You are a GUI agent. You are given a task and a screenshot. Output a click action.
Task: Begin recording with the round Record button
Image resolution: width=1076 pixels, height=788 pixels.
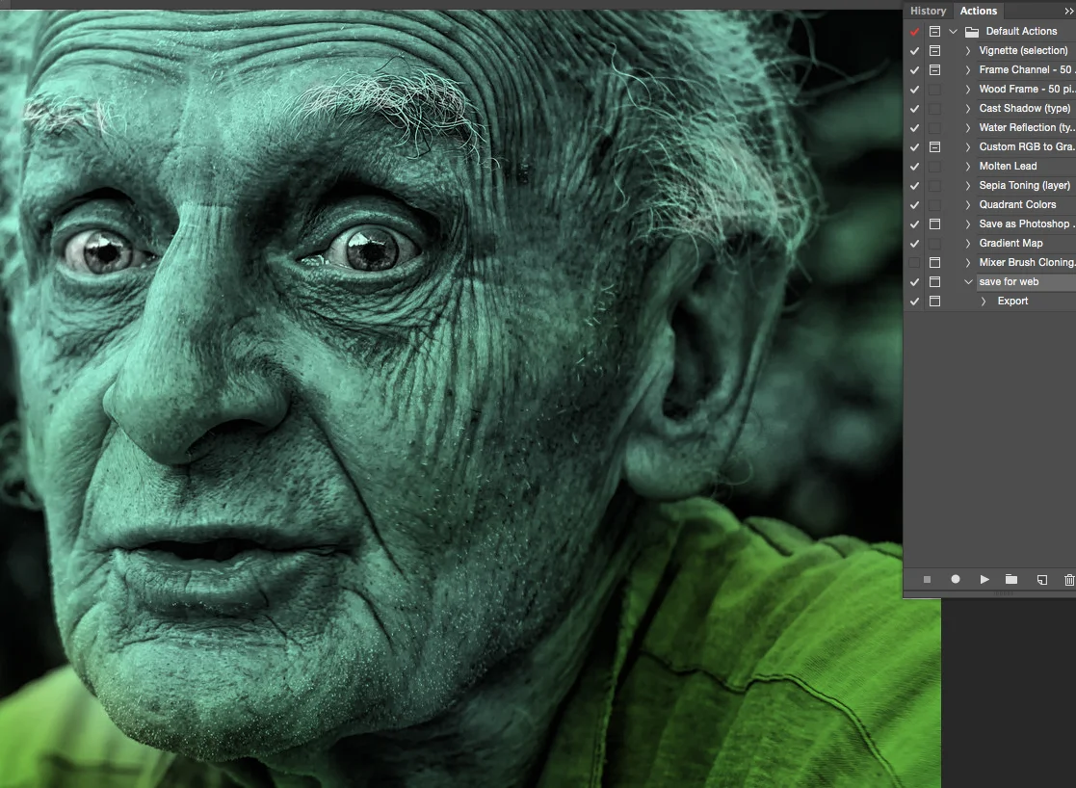(956, 579)
